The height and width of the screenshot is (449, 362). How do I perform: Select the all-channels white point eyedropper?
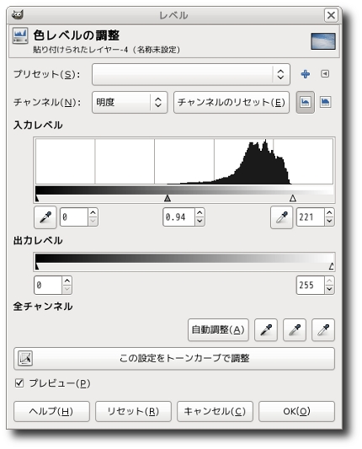point(323,329)
